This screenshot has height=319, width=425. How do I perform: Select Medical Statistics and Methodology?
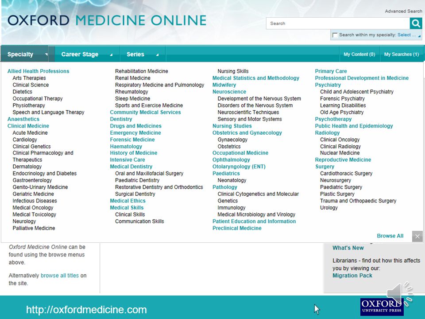(255, 78)
